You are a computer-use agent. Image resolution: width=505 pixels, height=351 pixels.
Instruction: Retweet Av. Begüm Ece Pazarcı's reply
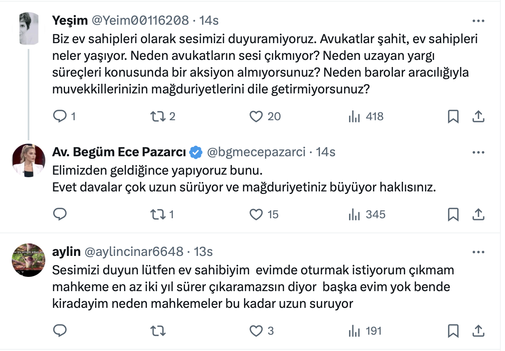(x=157, y=214)
